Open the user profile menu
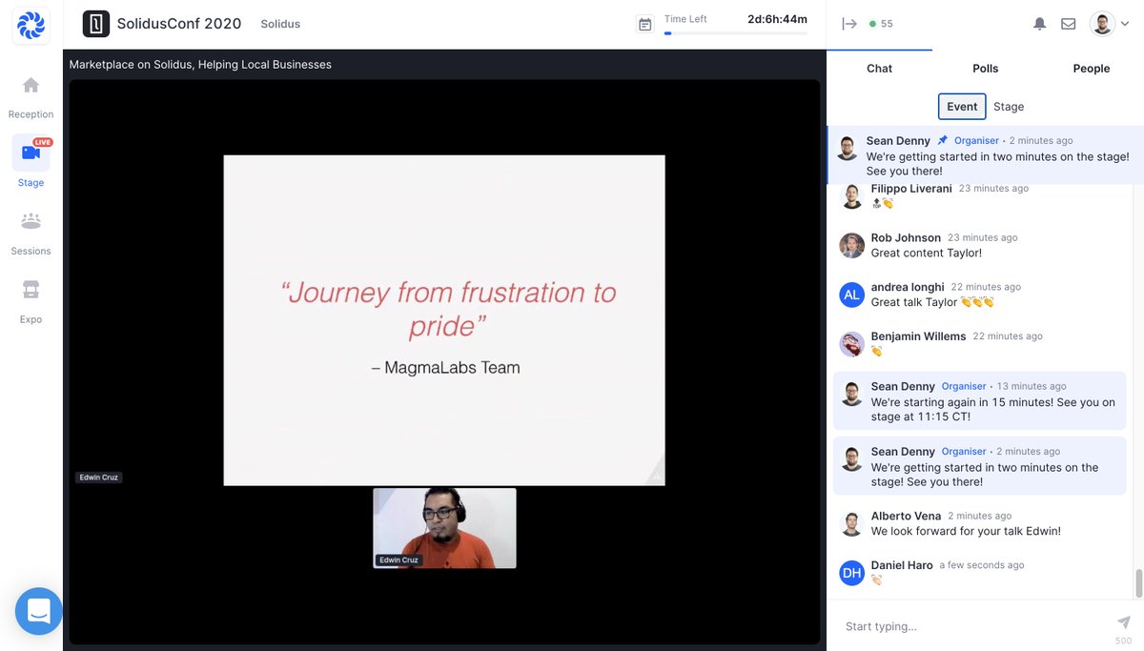 [1109, 24]
